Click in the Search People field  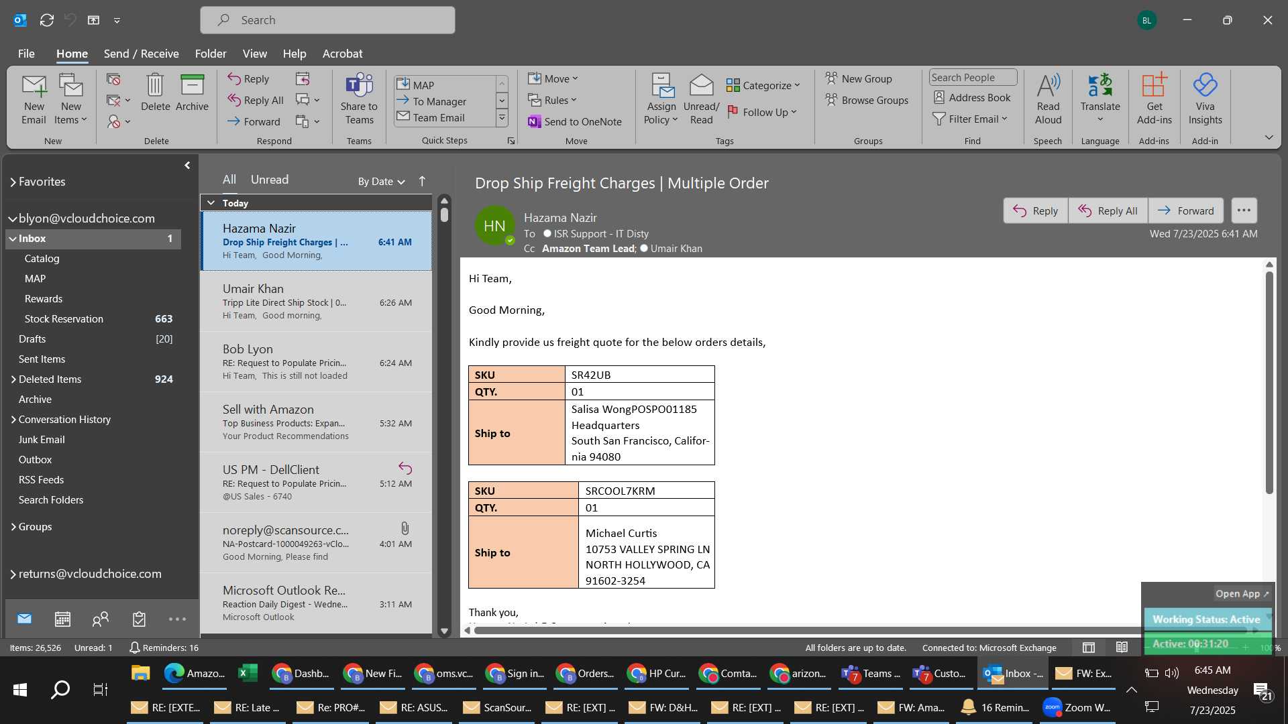[x=973, y=77]
